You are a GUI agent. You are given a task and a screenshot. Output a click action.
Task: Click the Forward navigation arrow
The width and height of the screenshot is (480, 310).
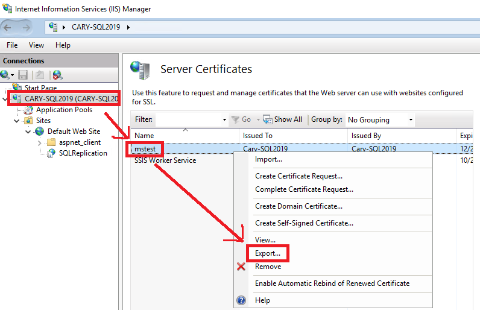pos(27,28)
